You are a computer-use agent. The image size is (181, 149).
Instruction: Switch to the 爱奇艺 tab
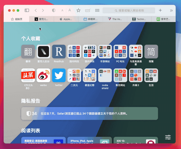tap(163, 19)
